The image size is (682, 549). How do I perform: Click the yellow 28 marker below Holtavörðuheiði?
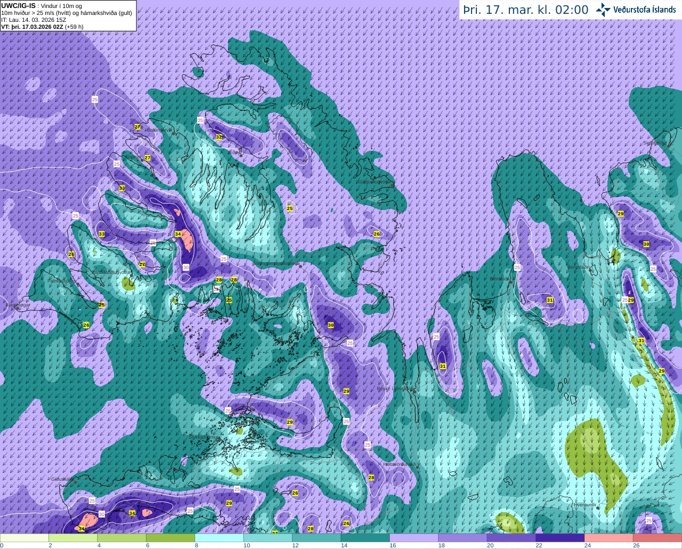point(371,478)
